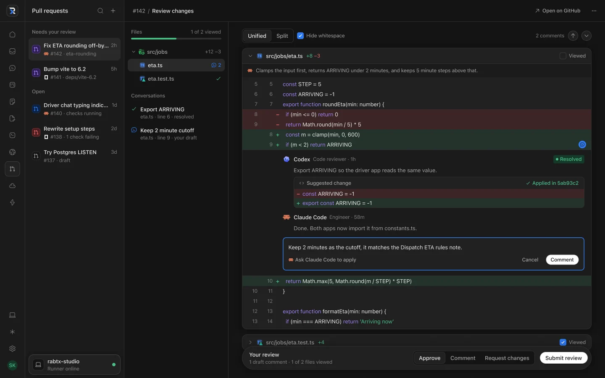The image size is (605, 378).
Task: Open the Keep 2 minute cutoff conversation
Action: (x=176, y=134)
